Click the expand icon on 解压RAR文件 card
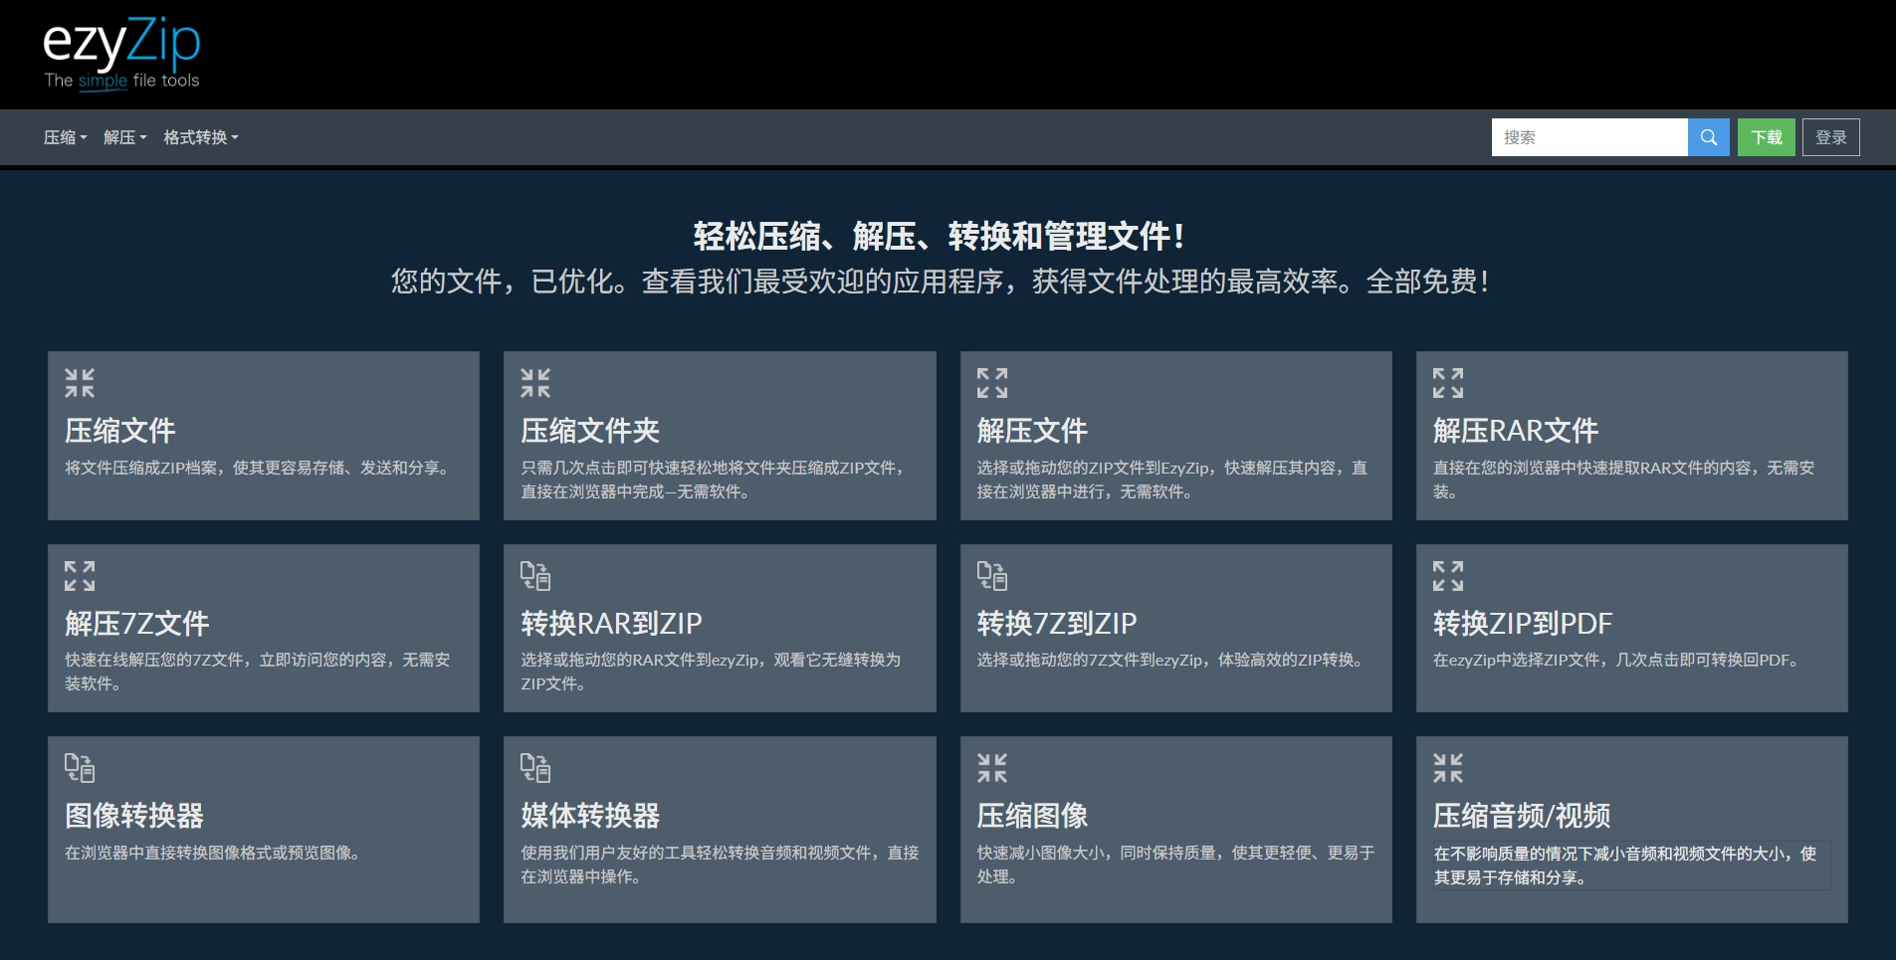Screen dimensions: 1896x960 tap(1447, 383)
